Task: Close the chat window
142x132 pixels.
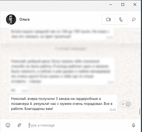Action: (x=135, y=4)
